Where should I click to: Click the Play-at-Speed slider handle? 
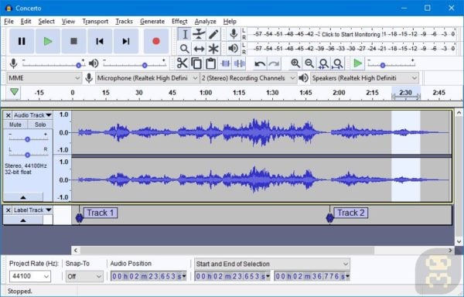pyautogui.click(x=382, y=66)
